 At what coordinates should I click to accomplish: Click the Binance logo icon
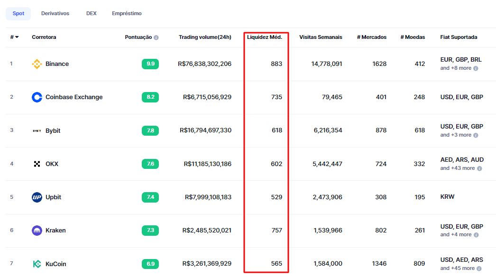(37, 64)
